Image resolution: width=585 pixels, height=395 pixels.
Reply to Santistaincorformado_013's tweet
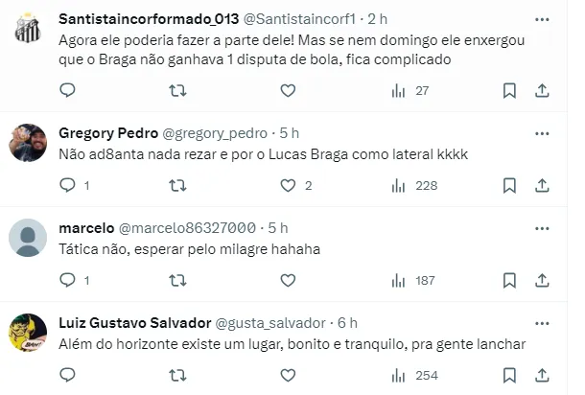click(67, 90)
